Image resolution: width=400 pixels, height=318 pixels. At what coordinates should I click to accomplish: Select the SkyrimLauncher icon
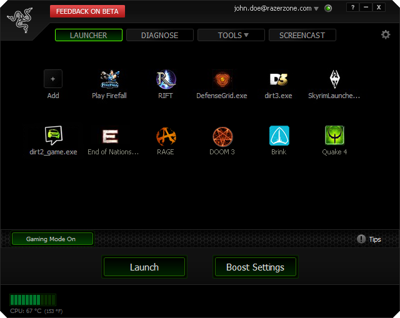(x=335, y=79)
